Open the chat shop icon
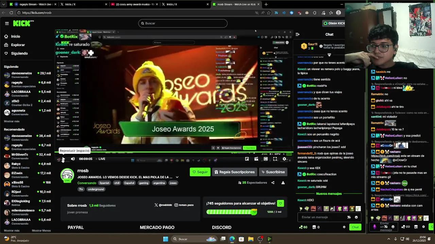 tap(314, 227)
